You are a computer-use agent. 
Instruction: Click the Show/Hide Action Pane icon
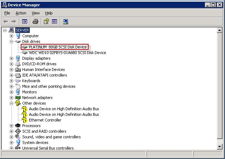point(54,21)
